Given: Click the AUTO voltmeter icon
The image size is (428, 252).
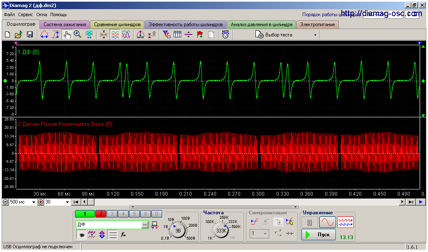Looking at the screenshot, I should coord(225,35).
